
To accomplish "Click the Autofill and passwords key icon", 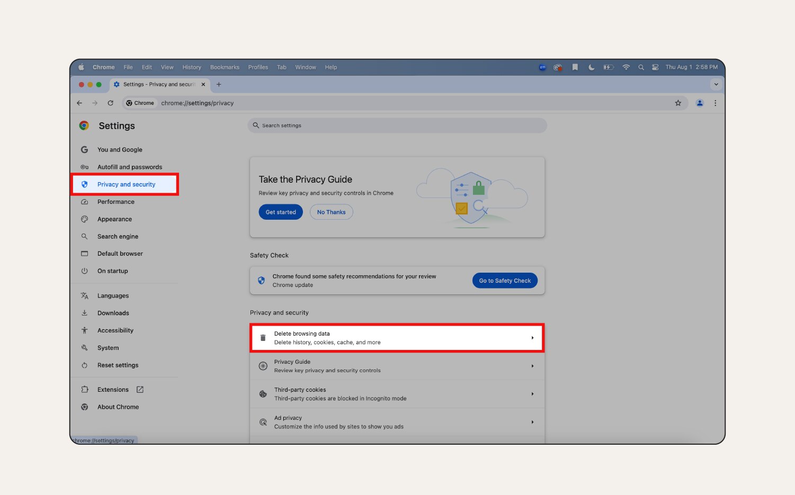I will tap(84, 167).
